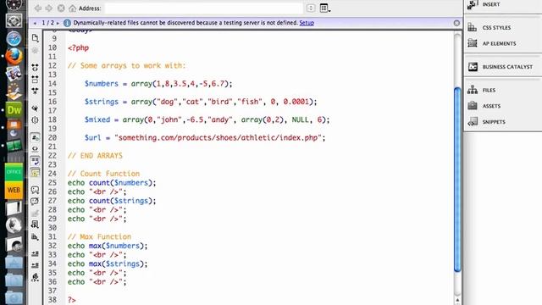Open the Assets panel icon
Viewport: 542px width, 305px height.
473,106
